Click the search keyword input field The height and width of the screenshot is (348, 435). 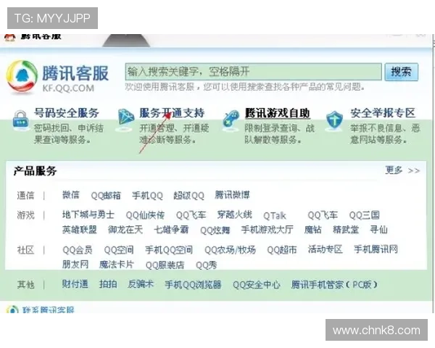click(x=253, y=72)
